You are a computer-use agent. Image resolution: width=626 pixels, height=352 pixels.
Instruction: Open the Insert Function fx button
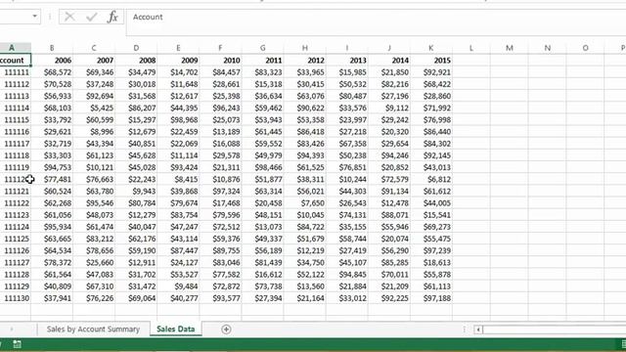point(112,17)
